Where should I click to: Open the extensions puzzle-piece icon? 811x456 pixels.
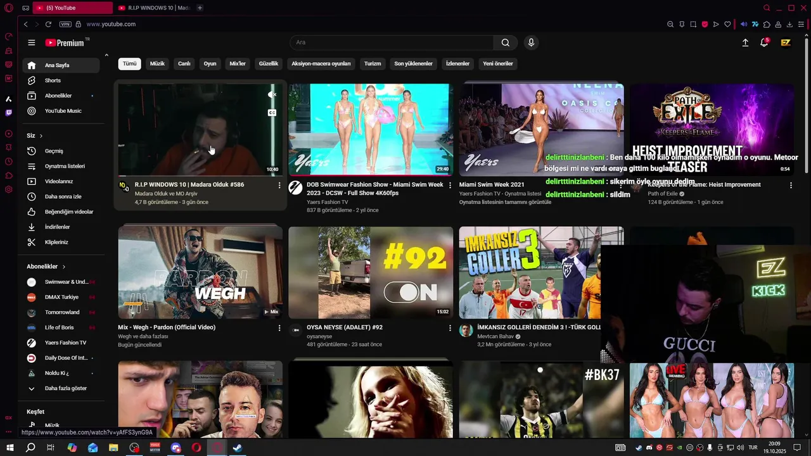(767, 24)
